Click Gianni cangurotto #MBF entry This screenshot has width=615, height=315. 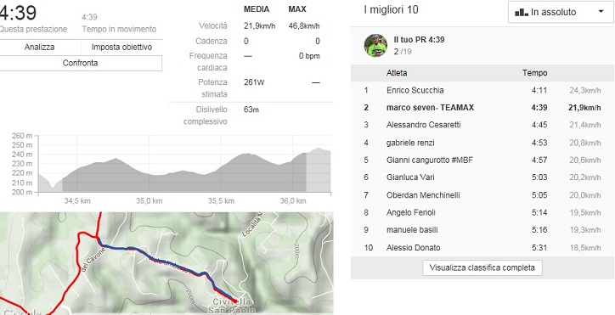point(430,160)
